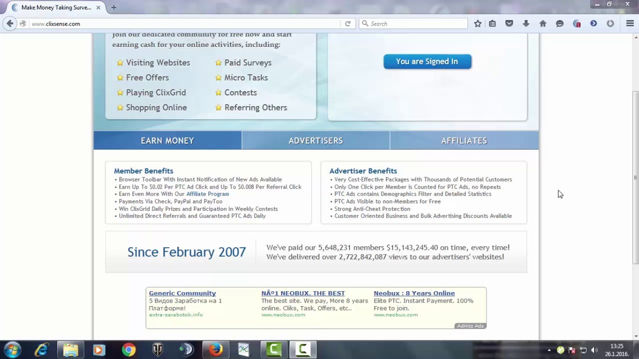The width and height of the screenshot is (639, 359).
Task: Open the Neobux : 8 Years Online ad
Action: (x=414, y=293)
